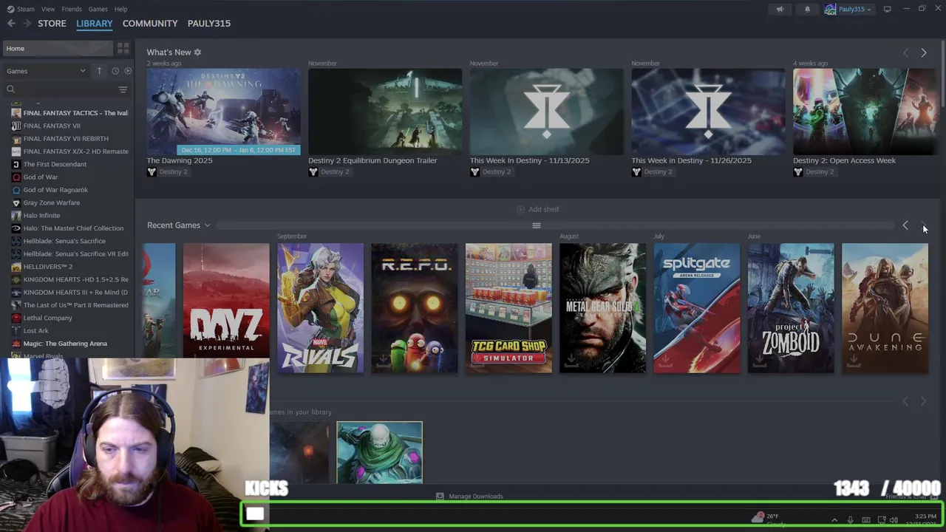Click the Steam logo menu
The image size is (946, 532).
pos(10,9)
